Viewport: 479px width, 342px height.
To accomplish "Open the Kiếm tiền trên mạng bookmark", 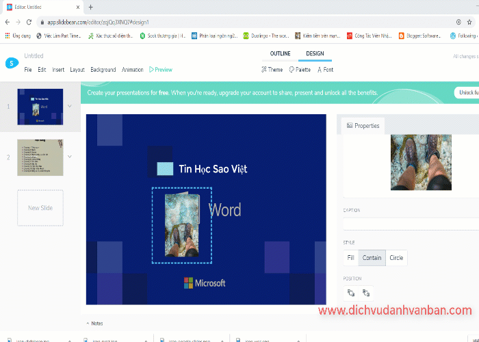I will pyautogui.click(x=318, y=36).
